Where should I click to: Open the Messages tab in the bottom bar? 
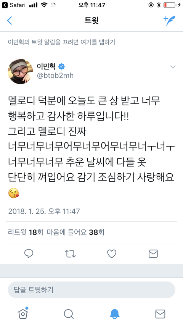tap(161, 314)
